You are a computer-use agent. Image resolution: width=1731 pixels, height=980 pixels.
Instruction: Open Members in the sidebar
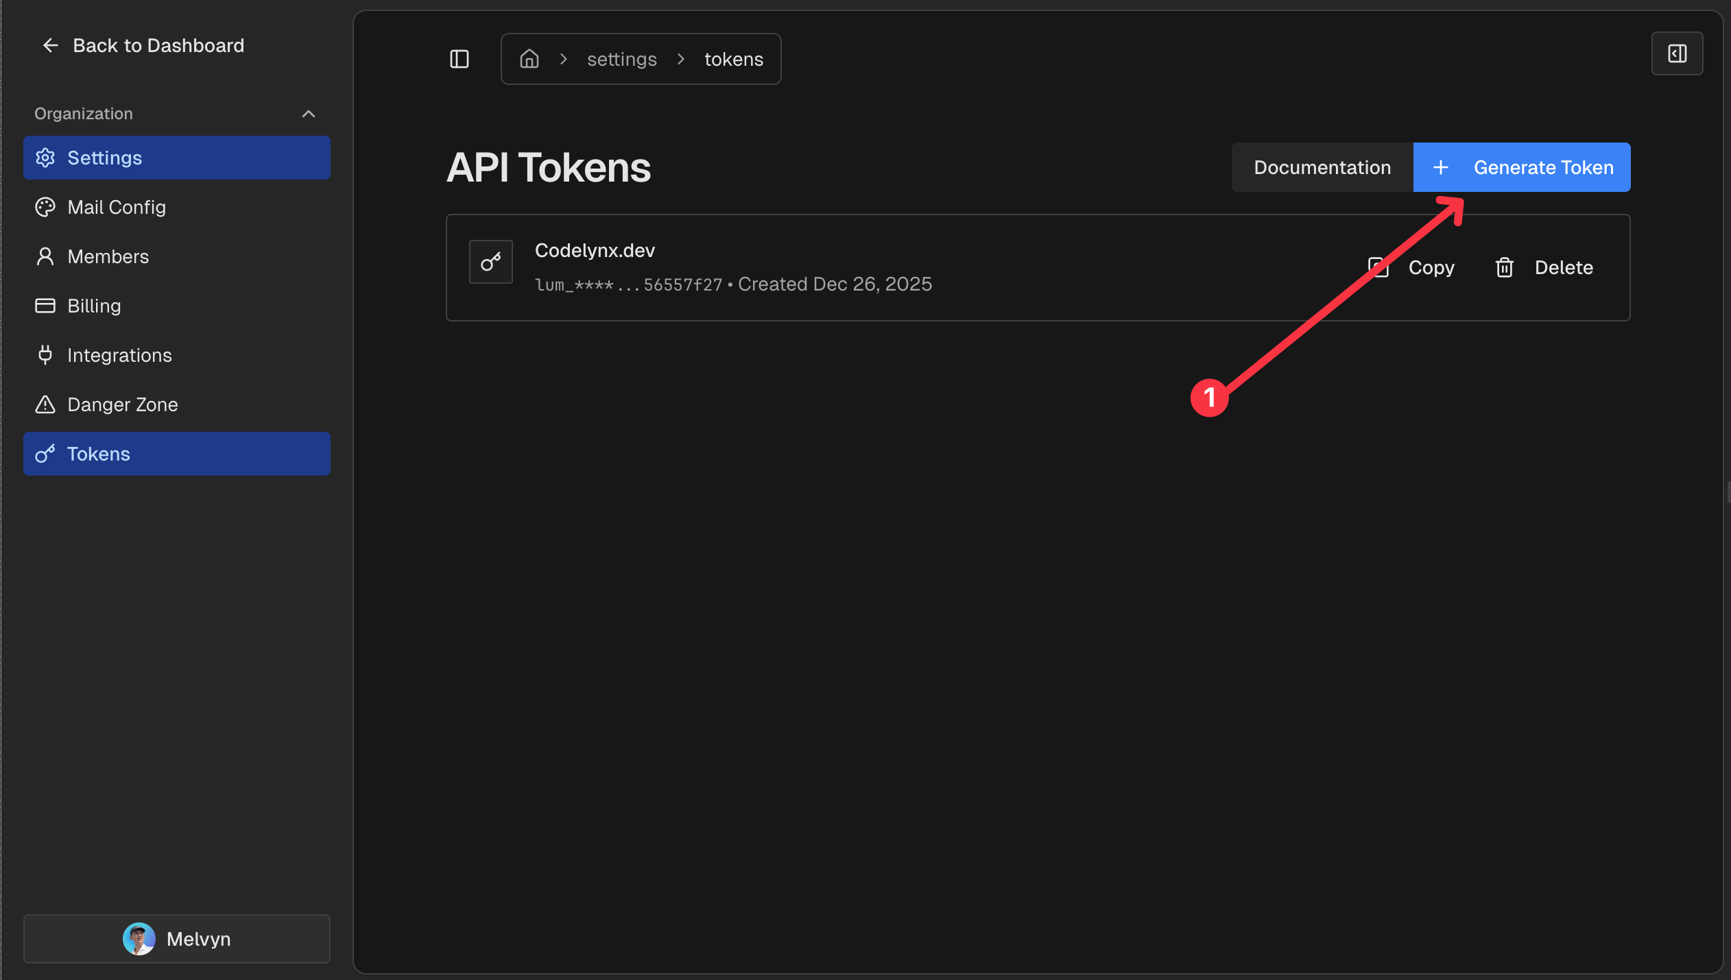click(108, 257)
